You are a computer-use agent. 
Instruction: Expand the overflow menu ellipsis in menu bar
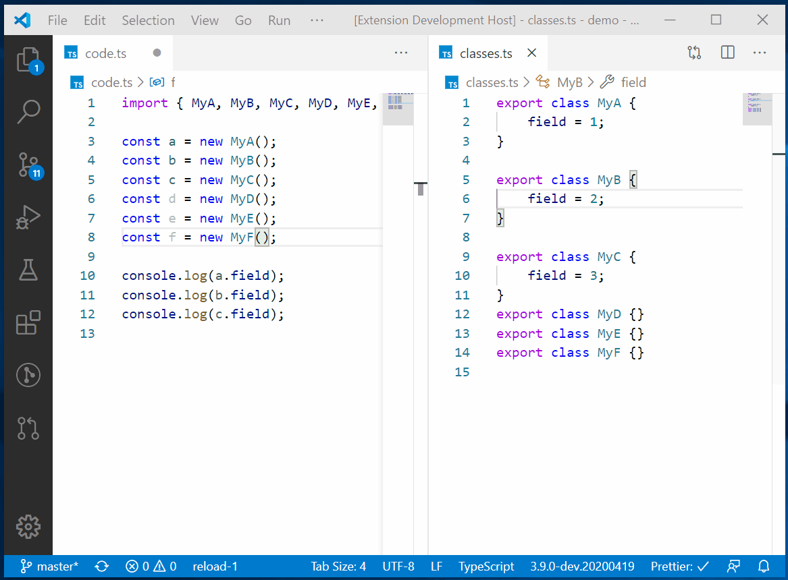[x=317, y=20]
